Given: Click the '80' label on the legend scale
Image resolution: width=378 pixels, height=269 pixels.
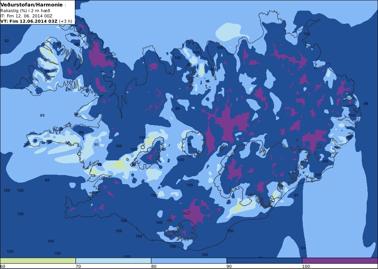Looking at the screenshot, I should click(154, 266).
